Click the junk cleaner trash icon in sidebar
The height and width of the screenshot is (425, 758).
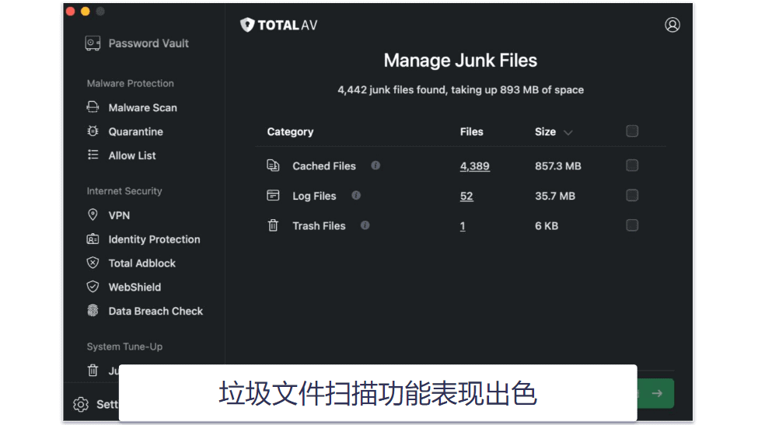pos(93,371)
